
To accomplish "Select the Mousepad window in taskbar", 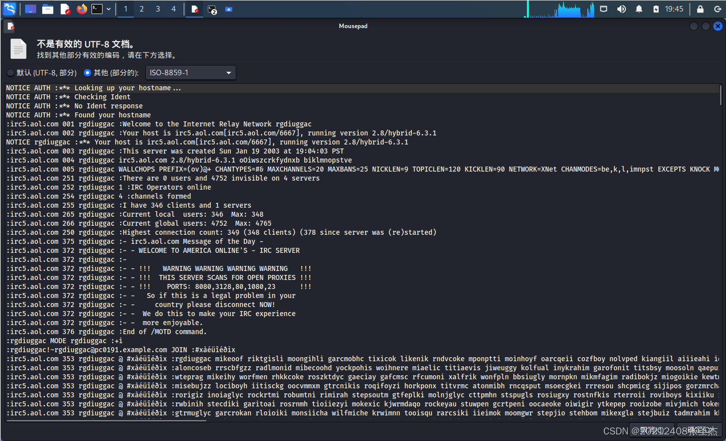I will pos(195,9).
